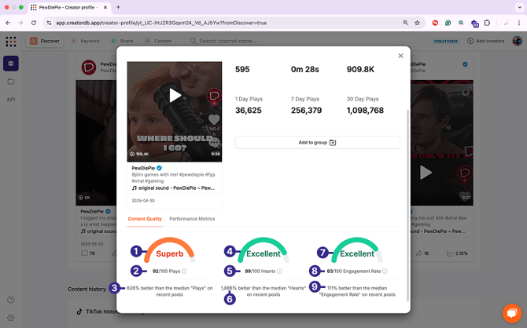Switch to the Brand search tab
The width and height of the screenshot is (527, 328).
pyautogui.click(x=123, y=41)
